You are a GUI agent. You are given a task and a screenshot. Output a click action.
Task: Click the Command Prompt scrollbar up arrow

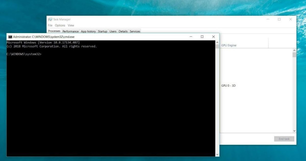point(217,42)
